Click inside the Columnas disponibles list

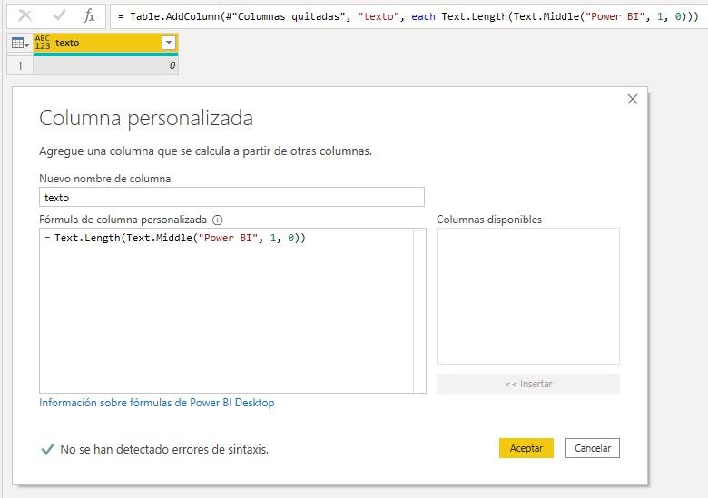pos(527,295)
